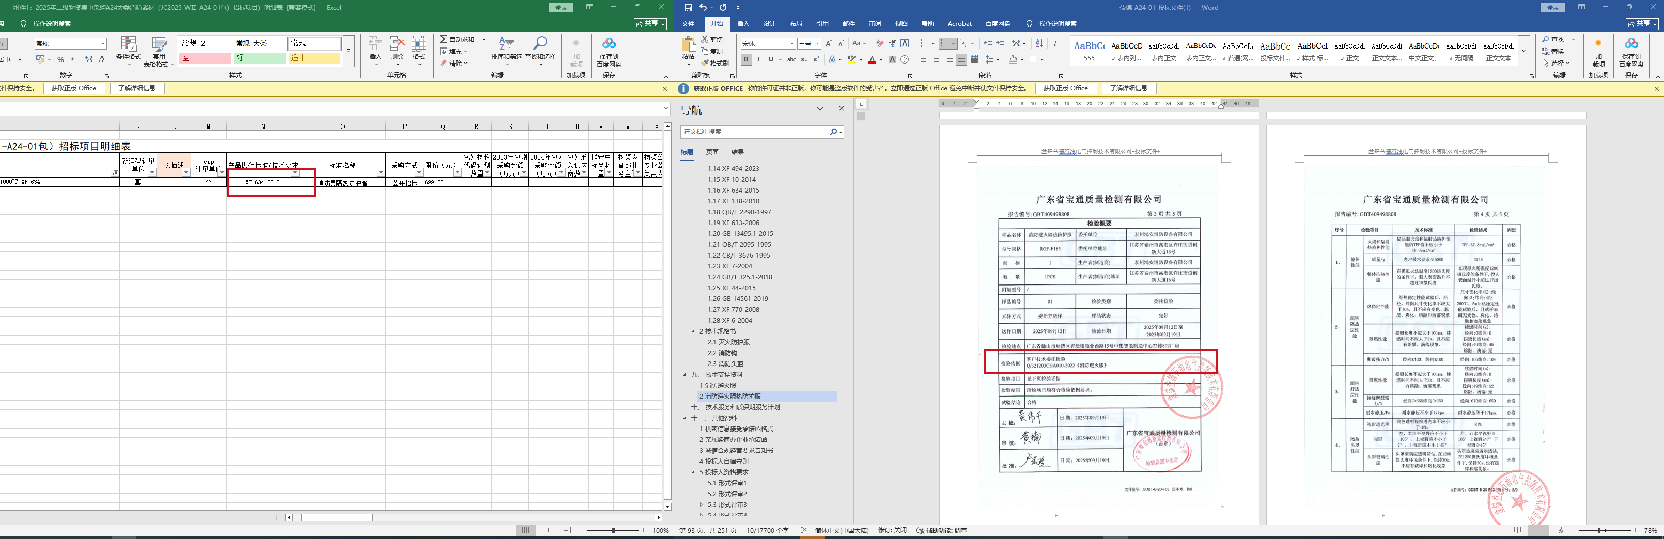This screenshot has height=539, width=1664.
Task: Collapse the 九、技术支持资料 heading in navigation
Action: [685, 374]
